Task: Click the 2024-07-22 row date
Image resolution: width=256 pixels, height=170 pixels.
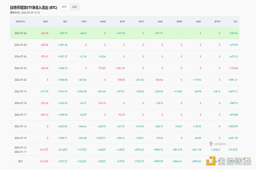Action: pos(20,80)
